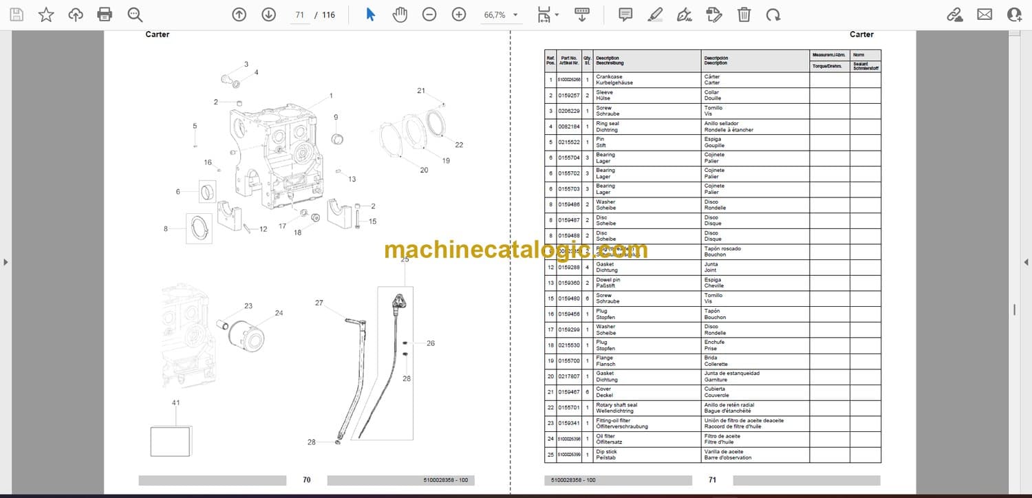Click diagram callout number 27
The height and width of the screenshot is (498, 1032).
point(319,303)
